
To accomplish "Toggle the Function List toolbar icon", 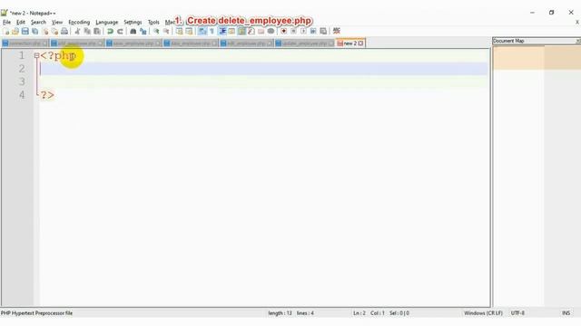I will point(251,32).
